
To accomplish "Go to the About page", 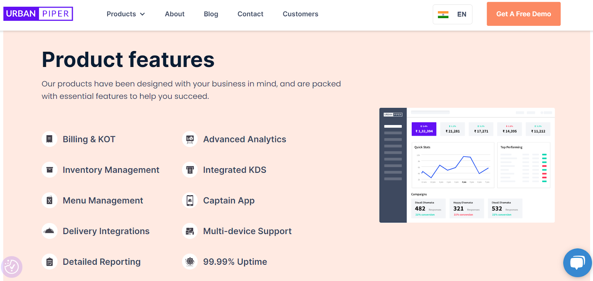I will [175, 14].
